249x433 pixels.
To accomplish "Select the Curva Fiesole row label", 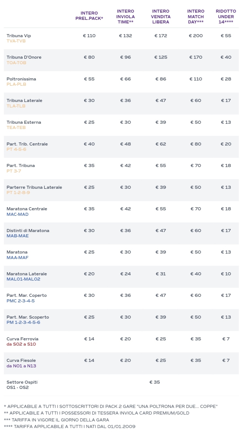I will (21, 361).
